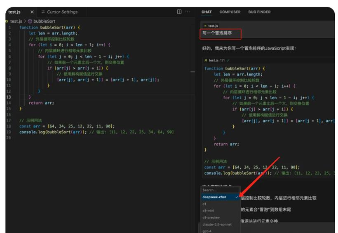Switch to the CHAT panel tab
The width and height of the screenshot is (338, 233).
point(207,12)
